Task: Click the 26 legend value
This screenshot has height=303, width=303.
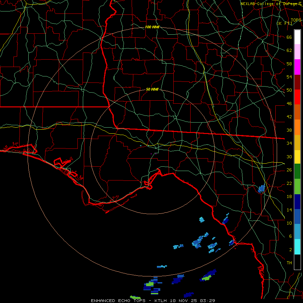Action: (289, 170)
